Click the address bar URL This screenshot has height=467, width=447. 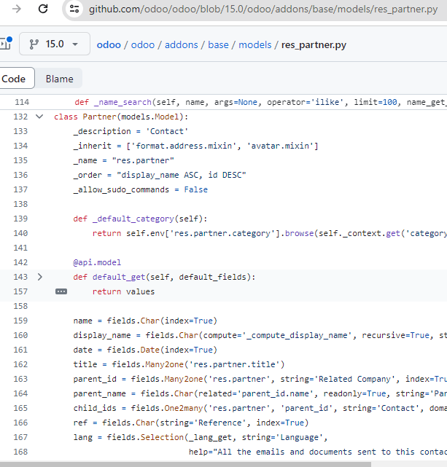coord(263,9)
